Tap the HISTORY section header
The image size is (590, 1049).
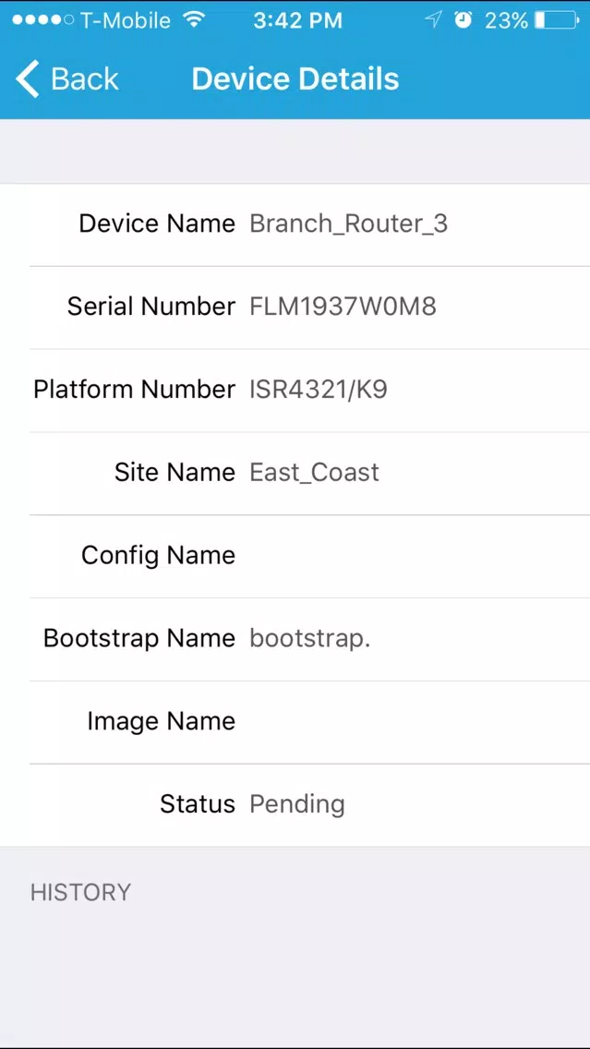click(80, 892)
